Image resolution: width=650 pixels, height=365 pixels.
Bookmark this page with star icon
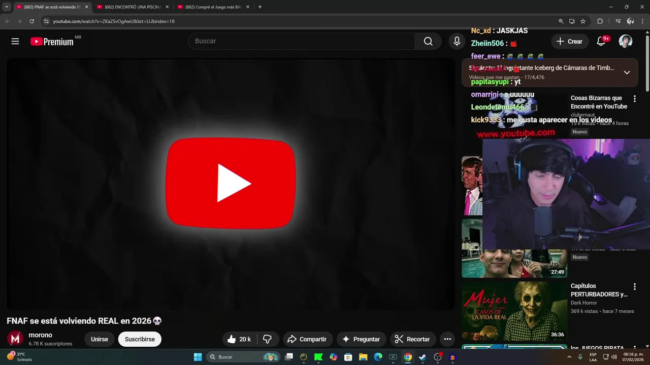pyautogui.click(x=583, y=21)
